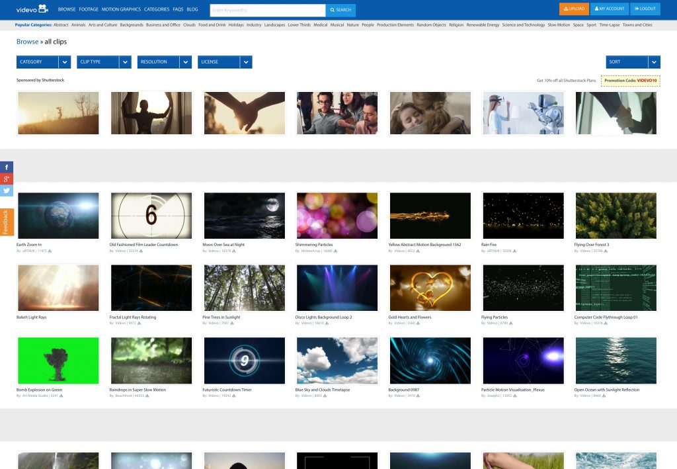677x469 pixels.
Task: Open sponsored VR robot thumbnail
Action: [x=524, y=113]
